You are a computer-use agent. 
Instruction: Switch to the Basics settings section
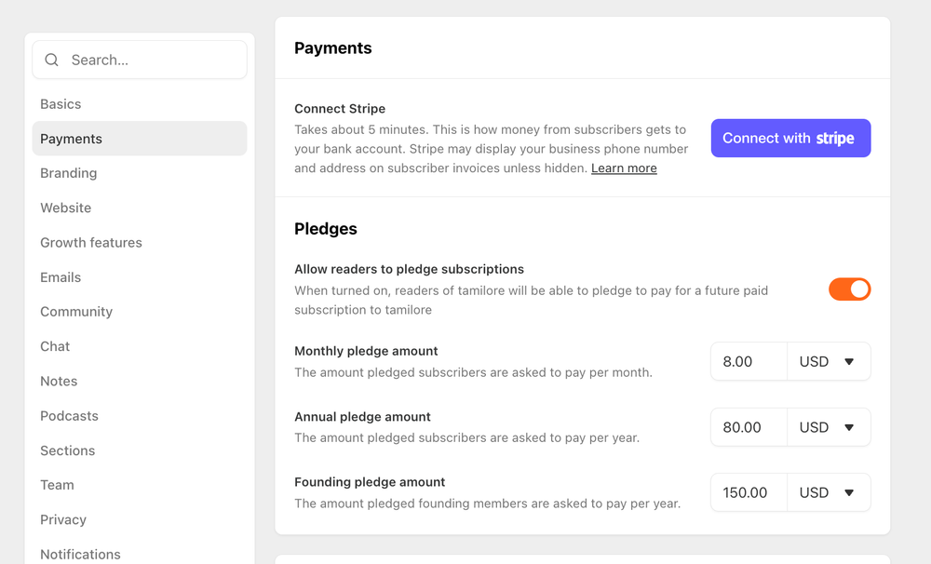click(61, 103)
